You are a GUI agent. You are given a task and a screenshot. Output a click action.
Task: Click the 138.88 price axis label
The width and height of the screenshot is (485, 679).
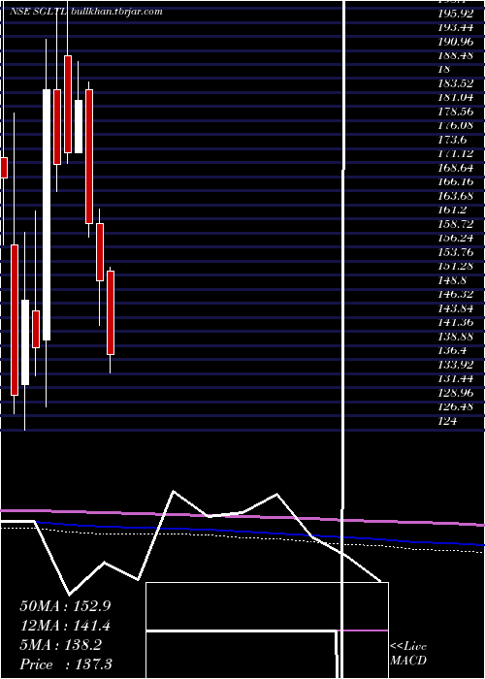tap(455, 337)
